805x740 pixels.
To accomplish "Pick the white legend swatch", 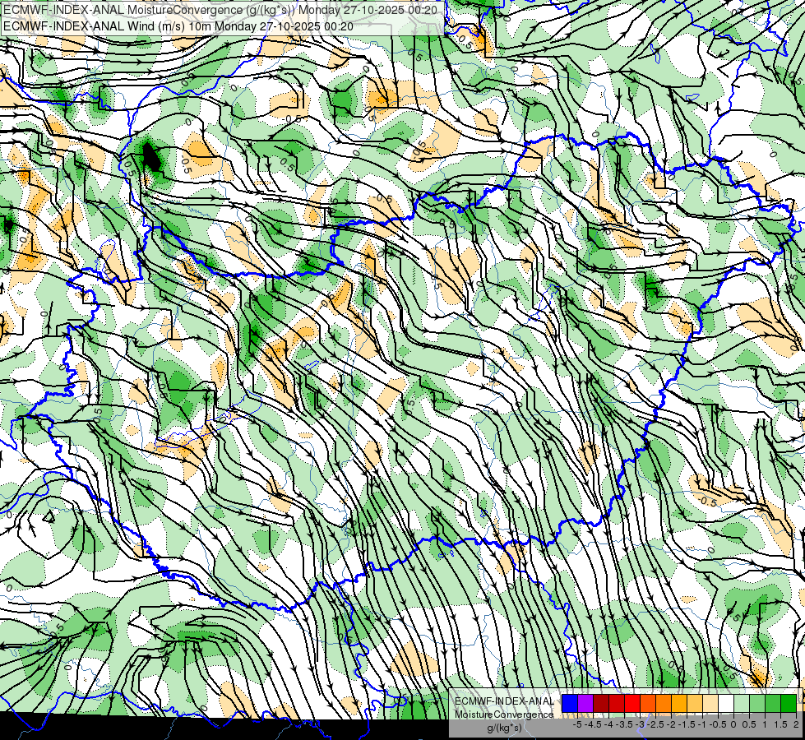I will 726,704.
